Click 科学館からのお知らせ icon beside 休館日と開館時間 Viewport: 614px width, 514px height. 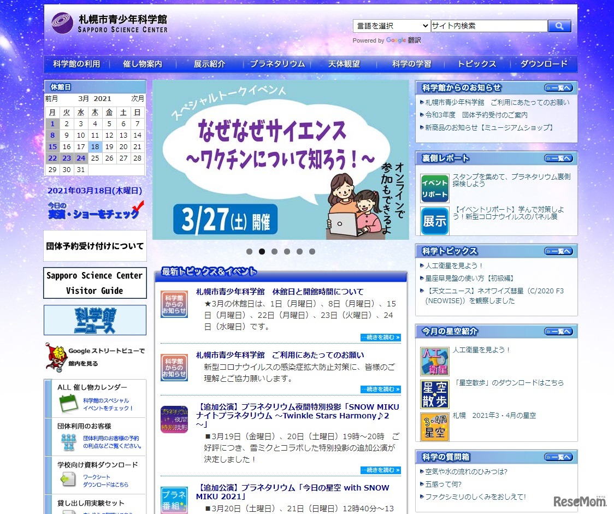(174, 304)
